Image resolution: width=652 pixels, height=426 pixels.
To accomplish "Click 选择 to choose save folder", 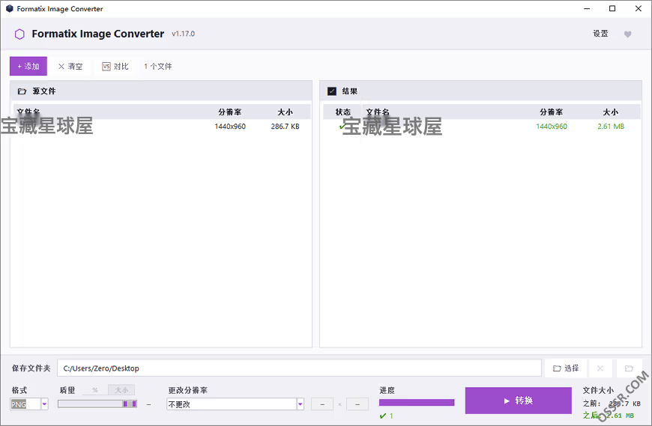I will coord(566,368).
